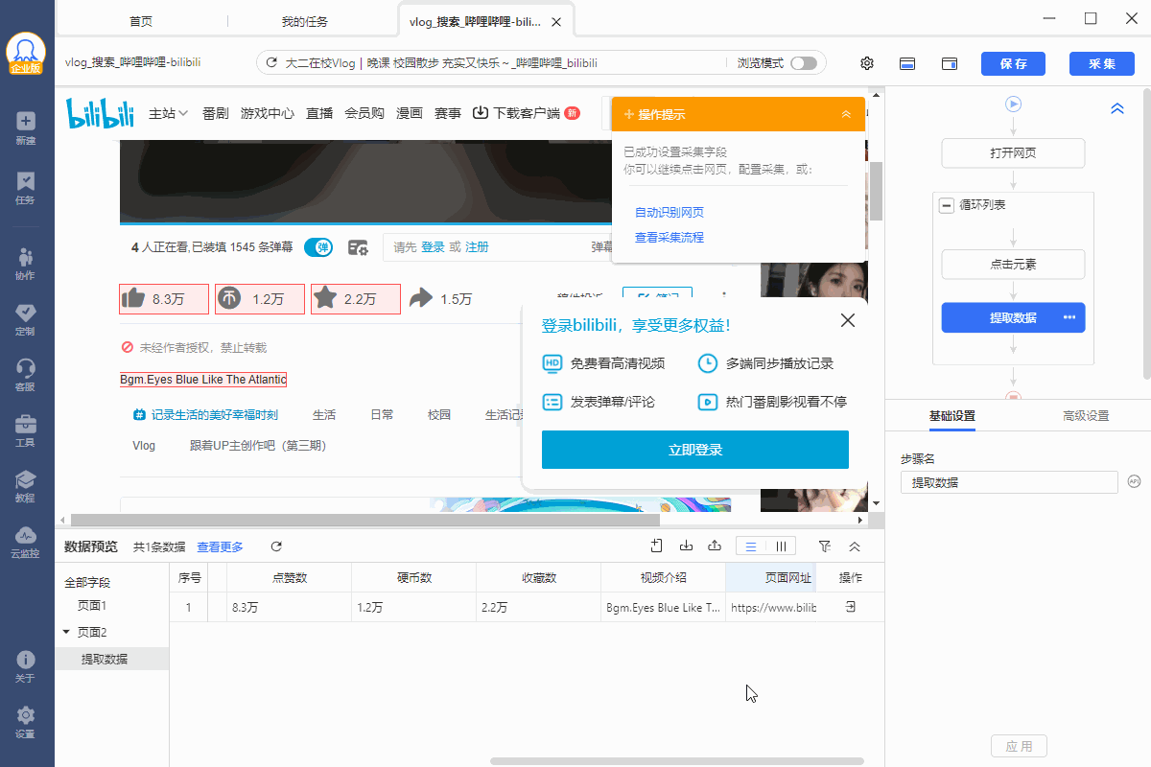The height and width of the screenshot is (767, 1151).
Task: Collapse workflow panel with double chevron
Action: (x=1116, y=109)
